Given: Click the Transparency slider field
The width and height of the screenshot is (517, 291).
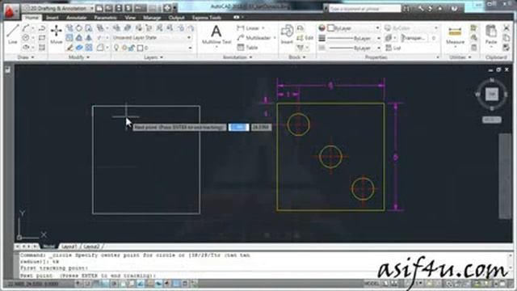Looking at the screenshot, I should 414,38.
